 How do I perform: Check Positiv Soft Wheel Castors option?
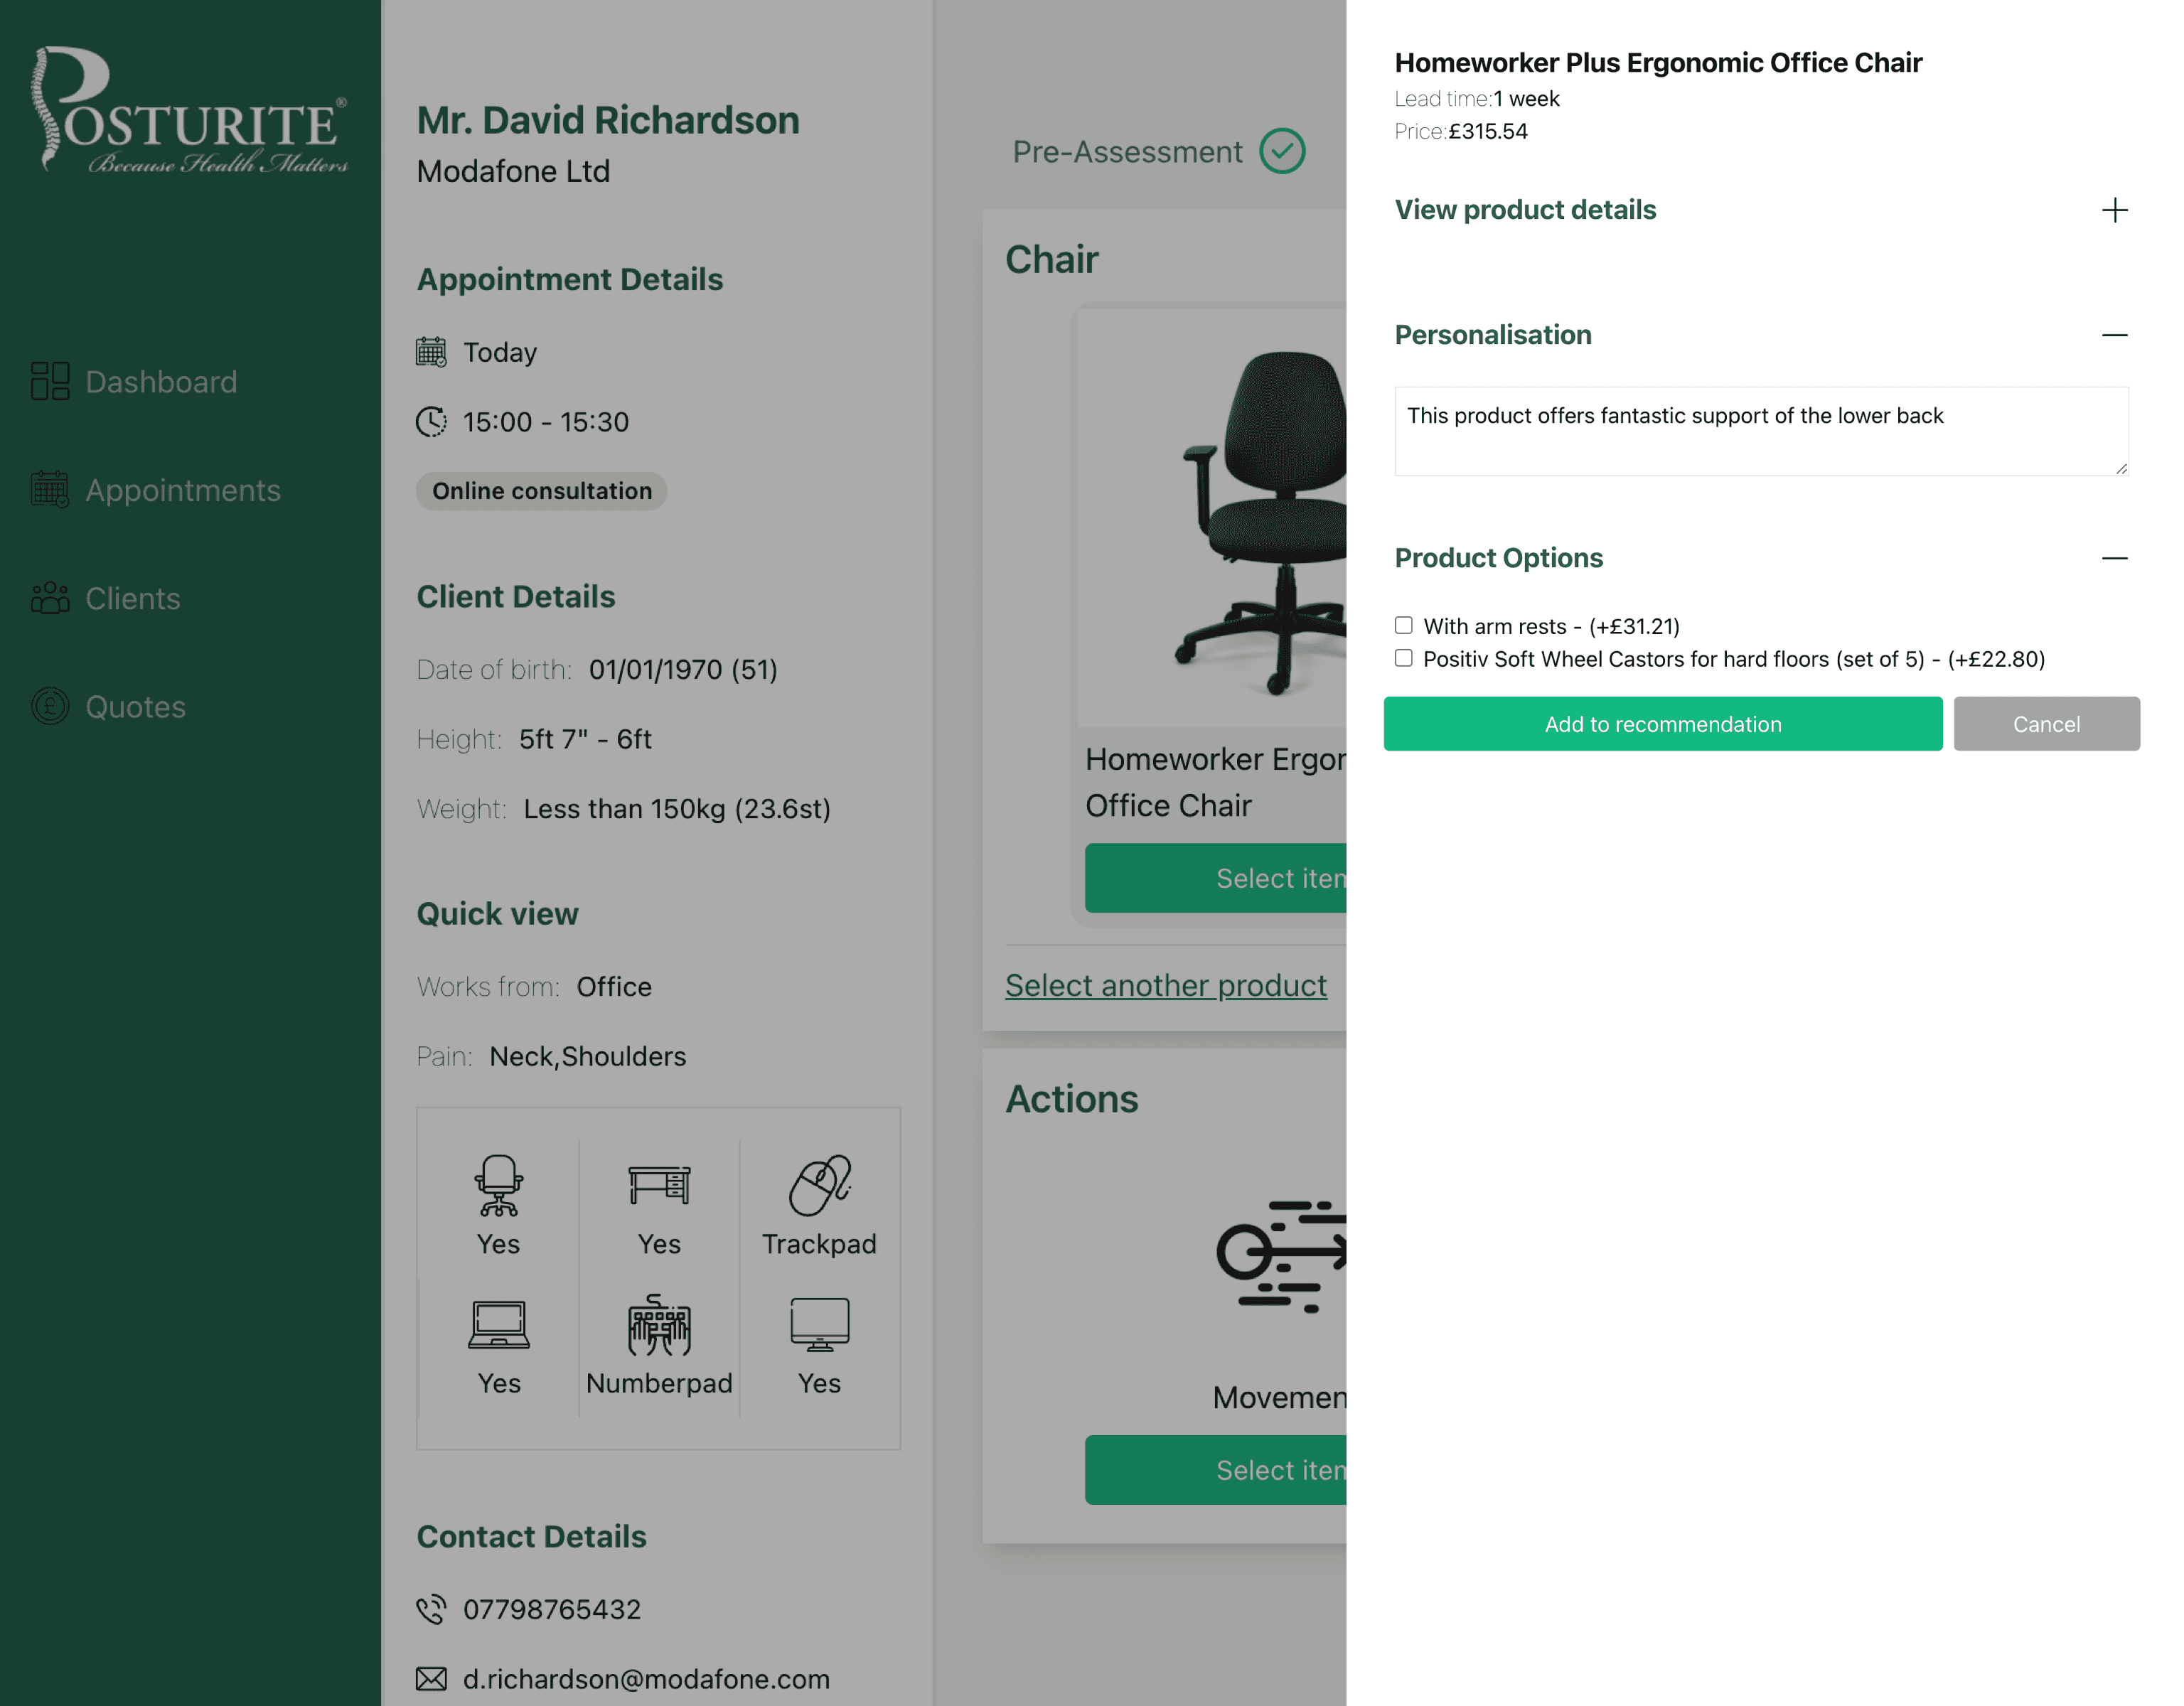coord(1404,658)
